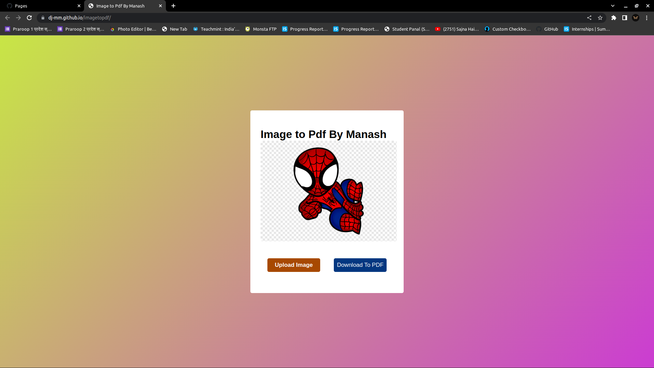Open the GitHub bookmark
Image resolution: width=654 pixels, height=368 pixels.
tap(547, 29)
